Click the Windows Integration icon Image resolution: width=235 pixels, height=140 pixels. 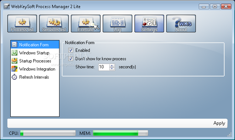click(14, 69)
